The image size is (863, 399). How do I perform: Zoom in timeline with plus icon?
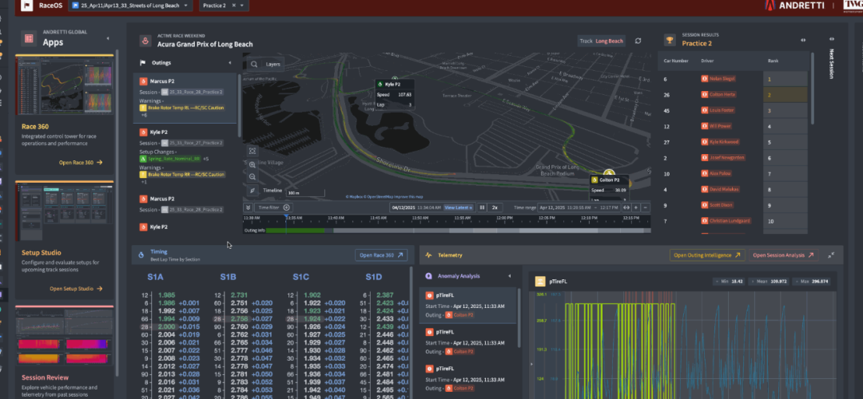tap(636, 207)
